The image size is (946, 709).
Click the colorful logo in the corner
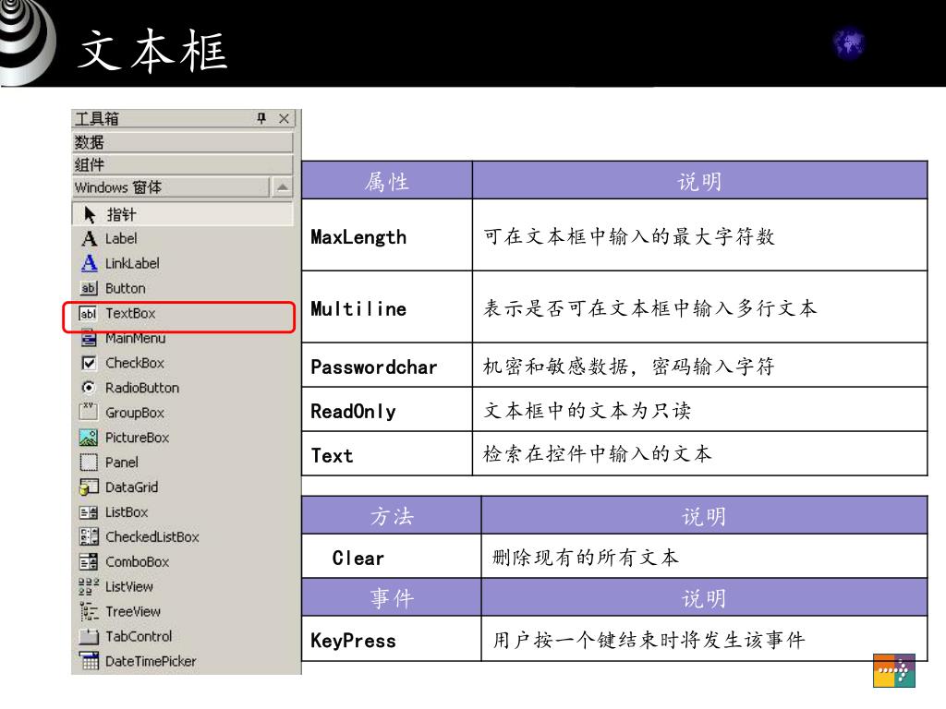(894, 670)
